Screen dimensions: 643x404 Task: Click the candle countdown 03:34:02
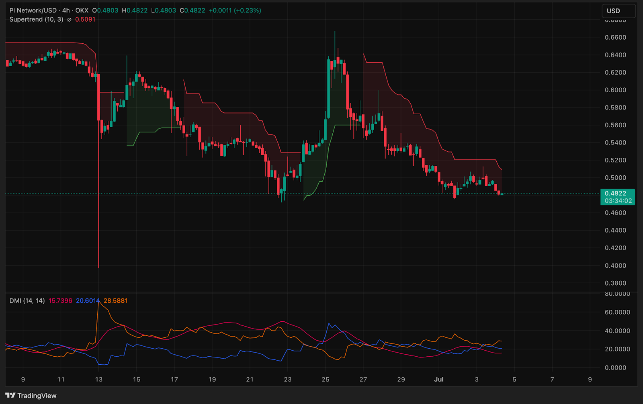618,201
